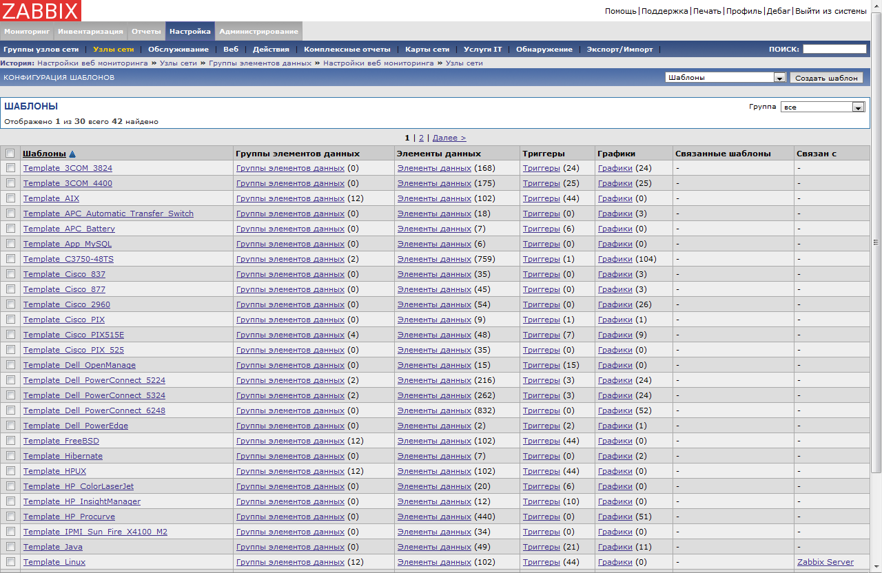Go to page 2 of templates
Screen dimensions: 882x573
tap(421, 138)
